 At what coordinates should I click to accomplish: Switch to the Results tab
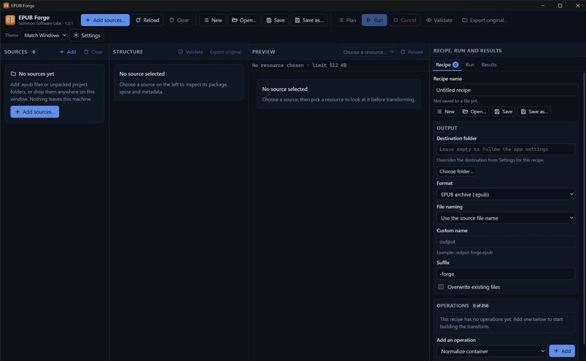(x=489, y=65)
